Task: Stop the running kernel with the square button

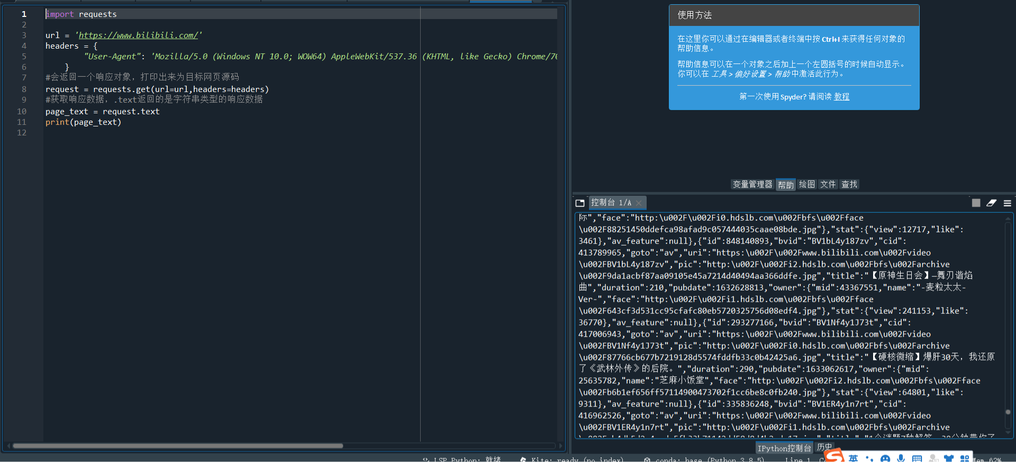Action: (x=976, y=203)
